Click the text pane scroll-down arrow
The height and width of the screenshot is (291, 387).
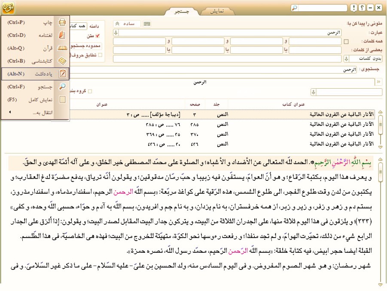[x=380, y=285]
